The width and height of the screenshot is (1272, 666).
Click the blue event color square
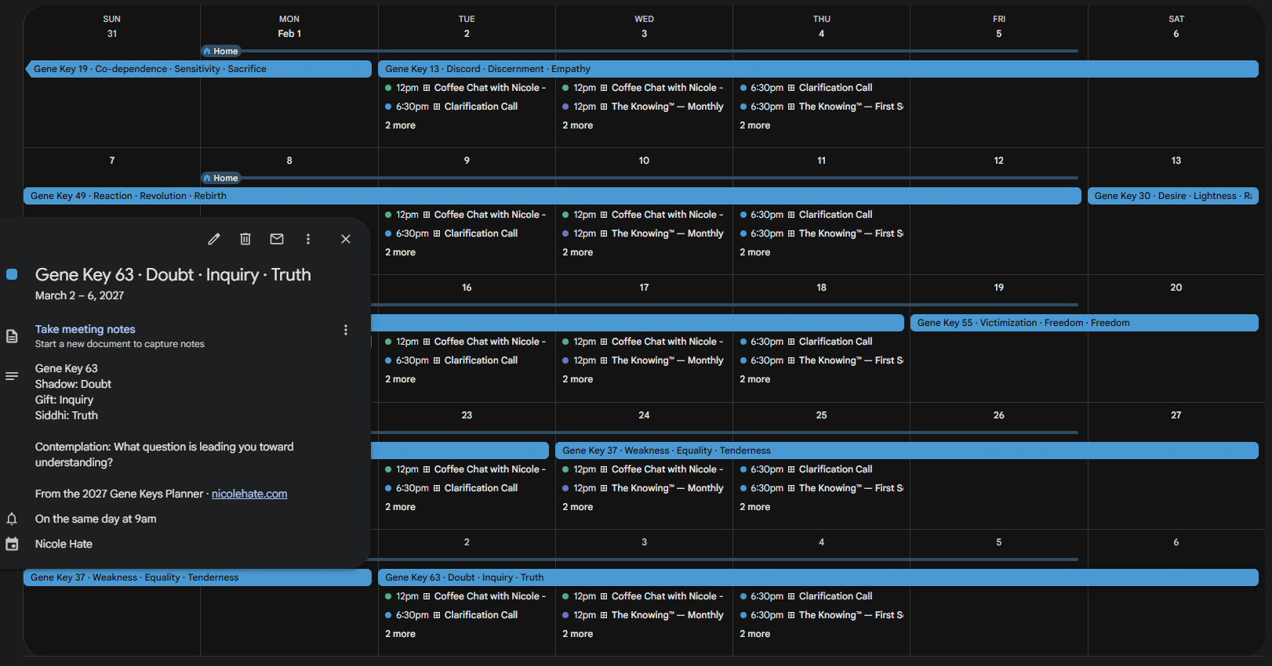[12, 274]
